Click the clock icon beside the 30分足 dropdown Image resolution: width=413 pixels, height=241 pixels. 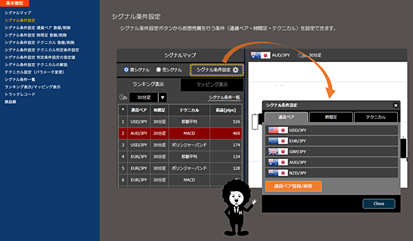[123, 97]
